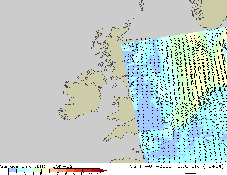The image size is (227, 175).
Task: Click the bright red Beaufort 9-10 swatch
Action: [x=78, y=170]
